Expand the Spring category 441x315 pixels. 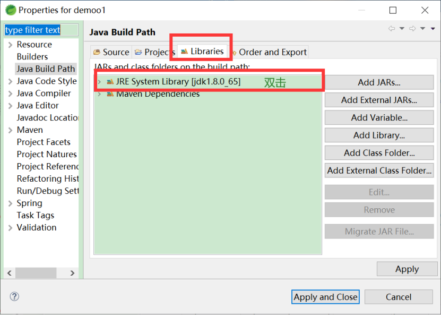[11, 203]
